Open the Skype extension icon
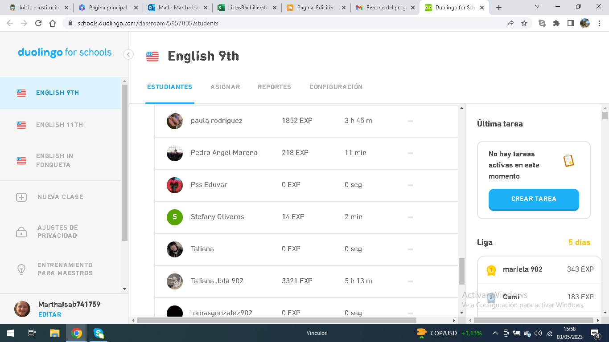This screenshot has width=609, height=342. point(542,23)
